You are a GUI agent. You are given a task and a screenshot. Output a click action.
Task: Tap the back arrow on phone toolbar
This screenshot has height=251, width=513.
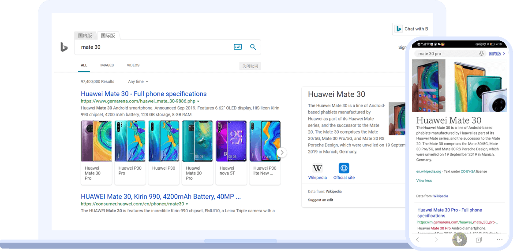coord(418,240)
